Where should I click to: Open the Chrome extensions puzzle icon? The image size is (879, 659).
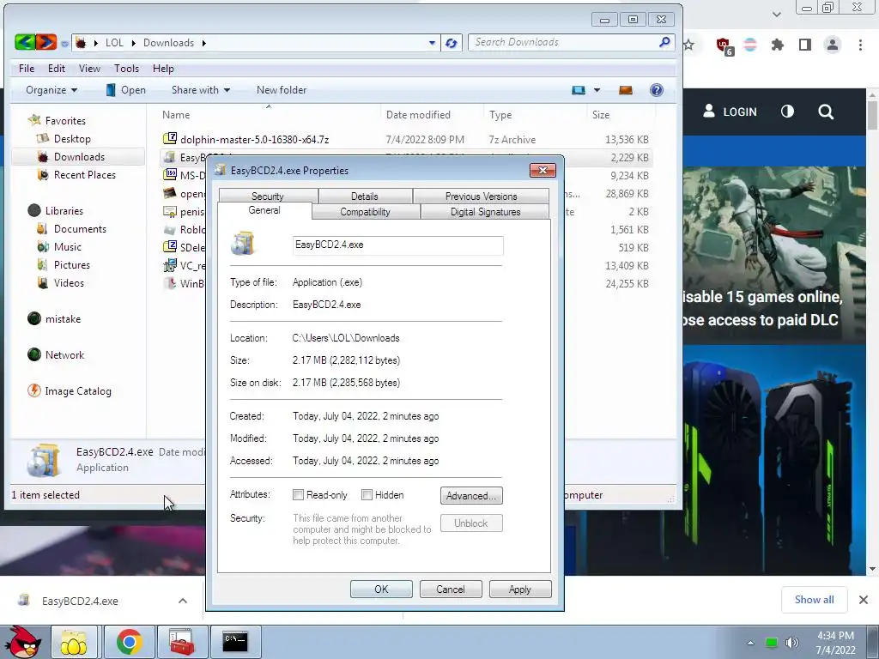(777, 45)
